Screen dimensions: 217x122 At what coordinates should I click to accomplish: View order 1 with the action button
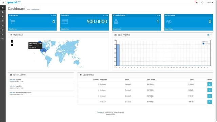(x=210, y=102)
